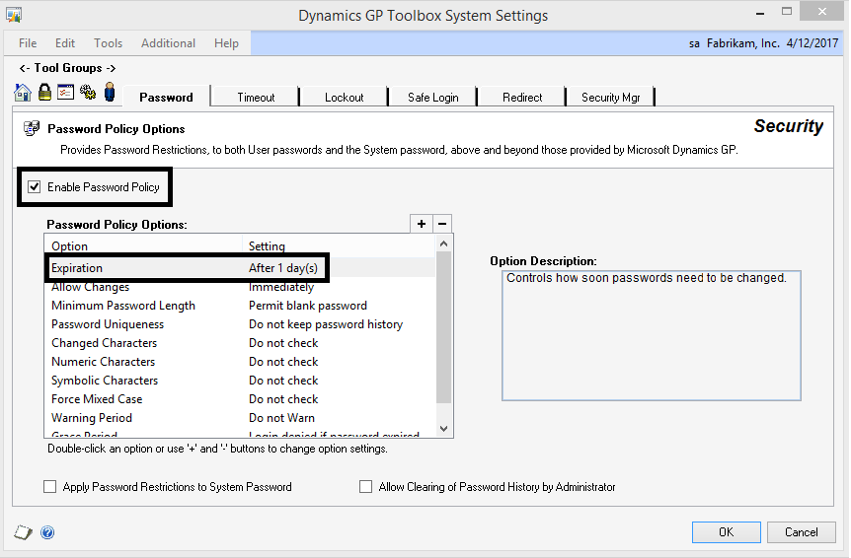The height and width of the screenshot is (558, 851).
Task: Click the 'Do not Warn' setting
Action: point(281,418)
